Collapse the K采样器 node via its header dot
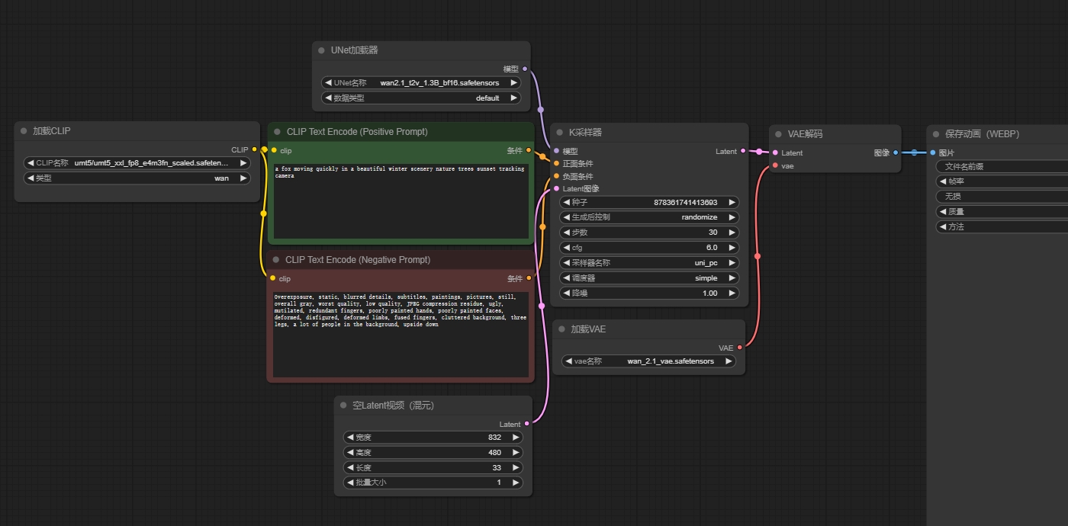 click(560, 133)
